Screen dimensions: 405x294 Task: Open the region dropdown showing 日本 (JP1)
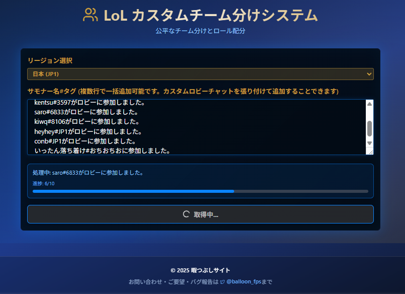(x=200, y=74)
